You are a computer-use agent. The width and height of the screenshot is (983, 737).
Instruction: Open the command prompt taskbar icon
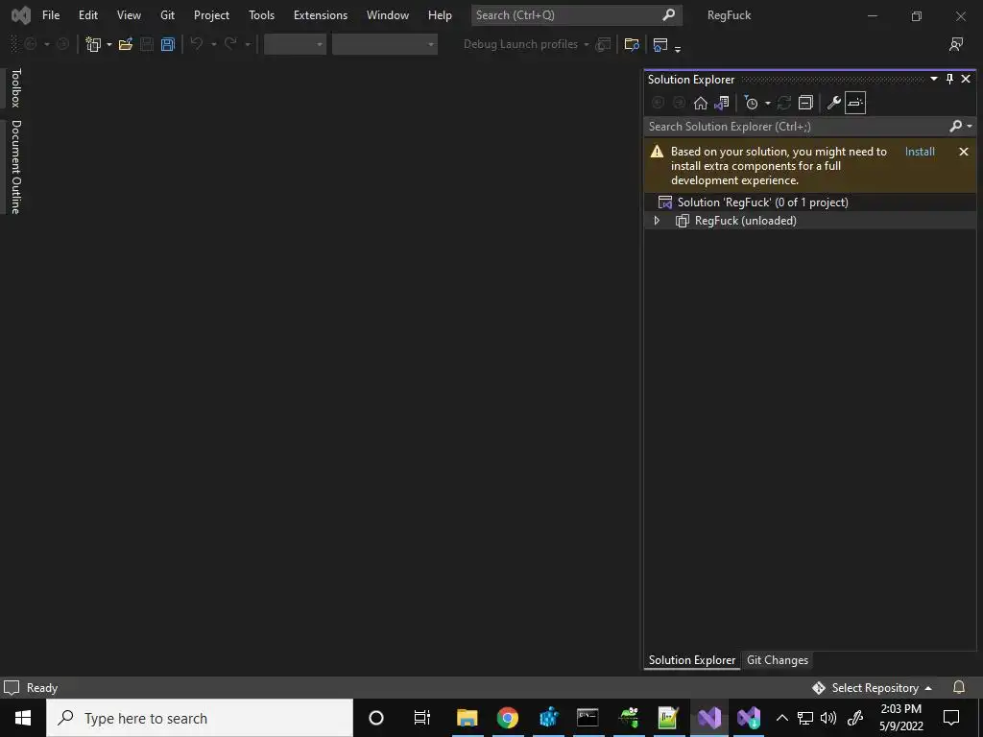click(x=587, y=718)
